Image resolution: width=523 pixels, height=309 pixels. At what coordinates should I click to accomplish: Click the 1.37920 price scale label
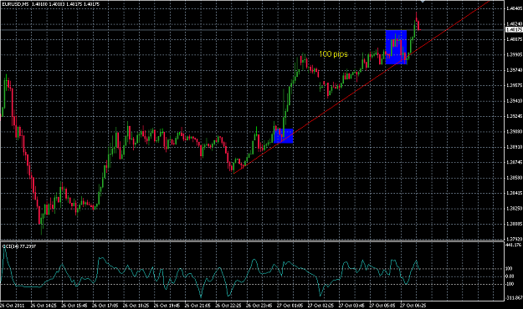click(514, 239)
